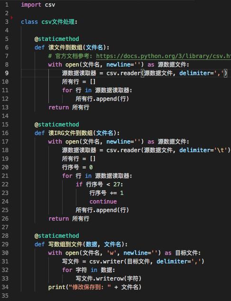Click line number 16 in the gutter
Viewport: 231px width, 301px height.
click(5, 133)
